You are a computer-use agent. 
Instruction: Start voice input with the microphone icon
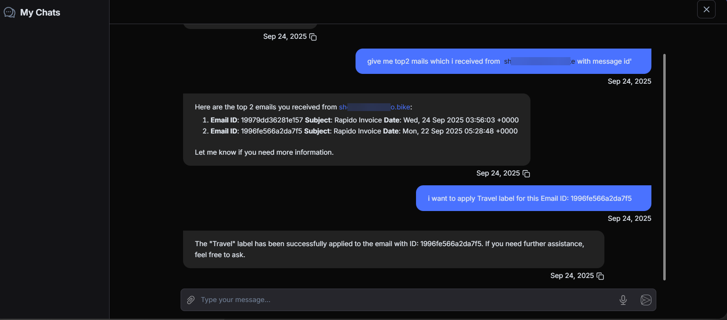click(x=623, y=300)
